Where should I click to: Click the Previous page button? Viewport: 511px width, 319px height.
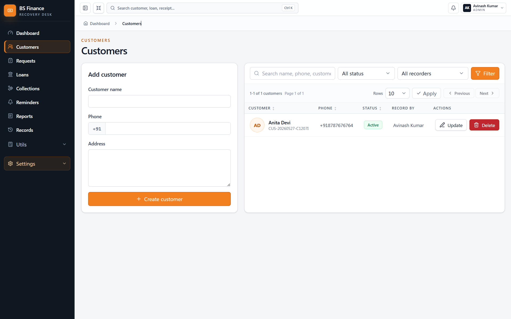(x=459, y=93)
